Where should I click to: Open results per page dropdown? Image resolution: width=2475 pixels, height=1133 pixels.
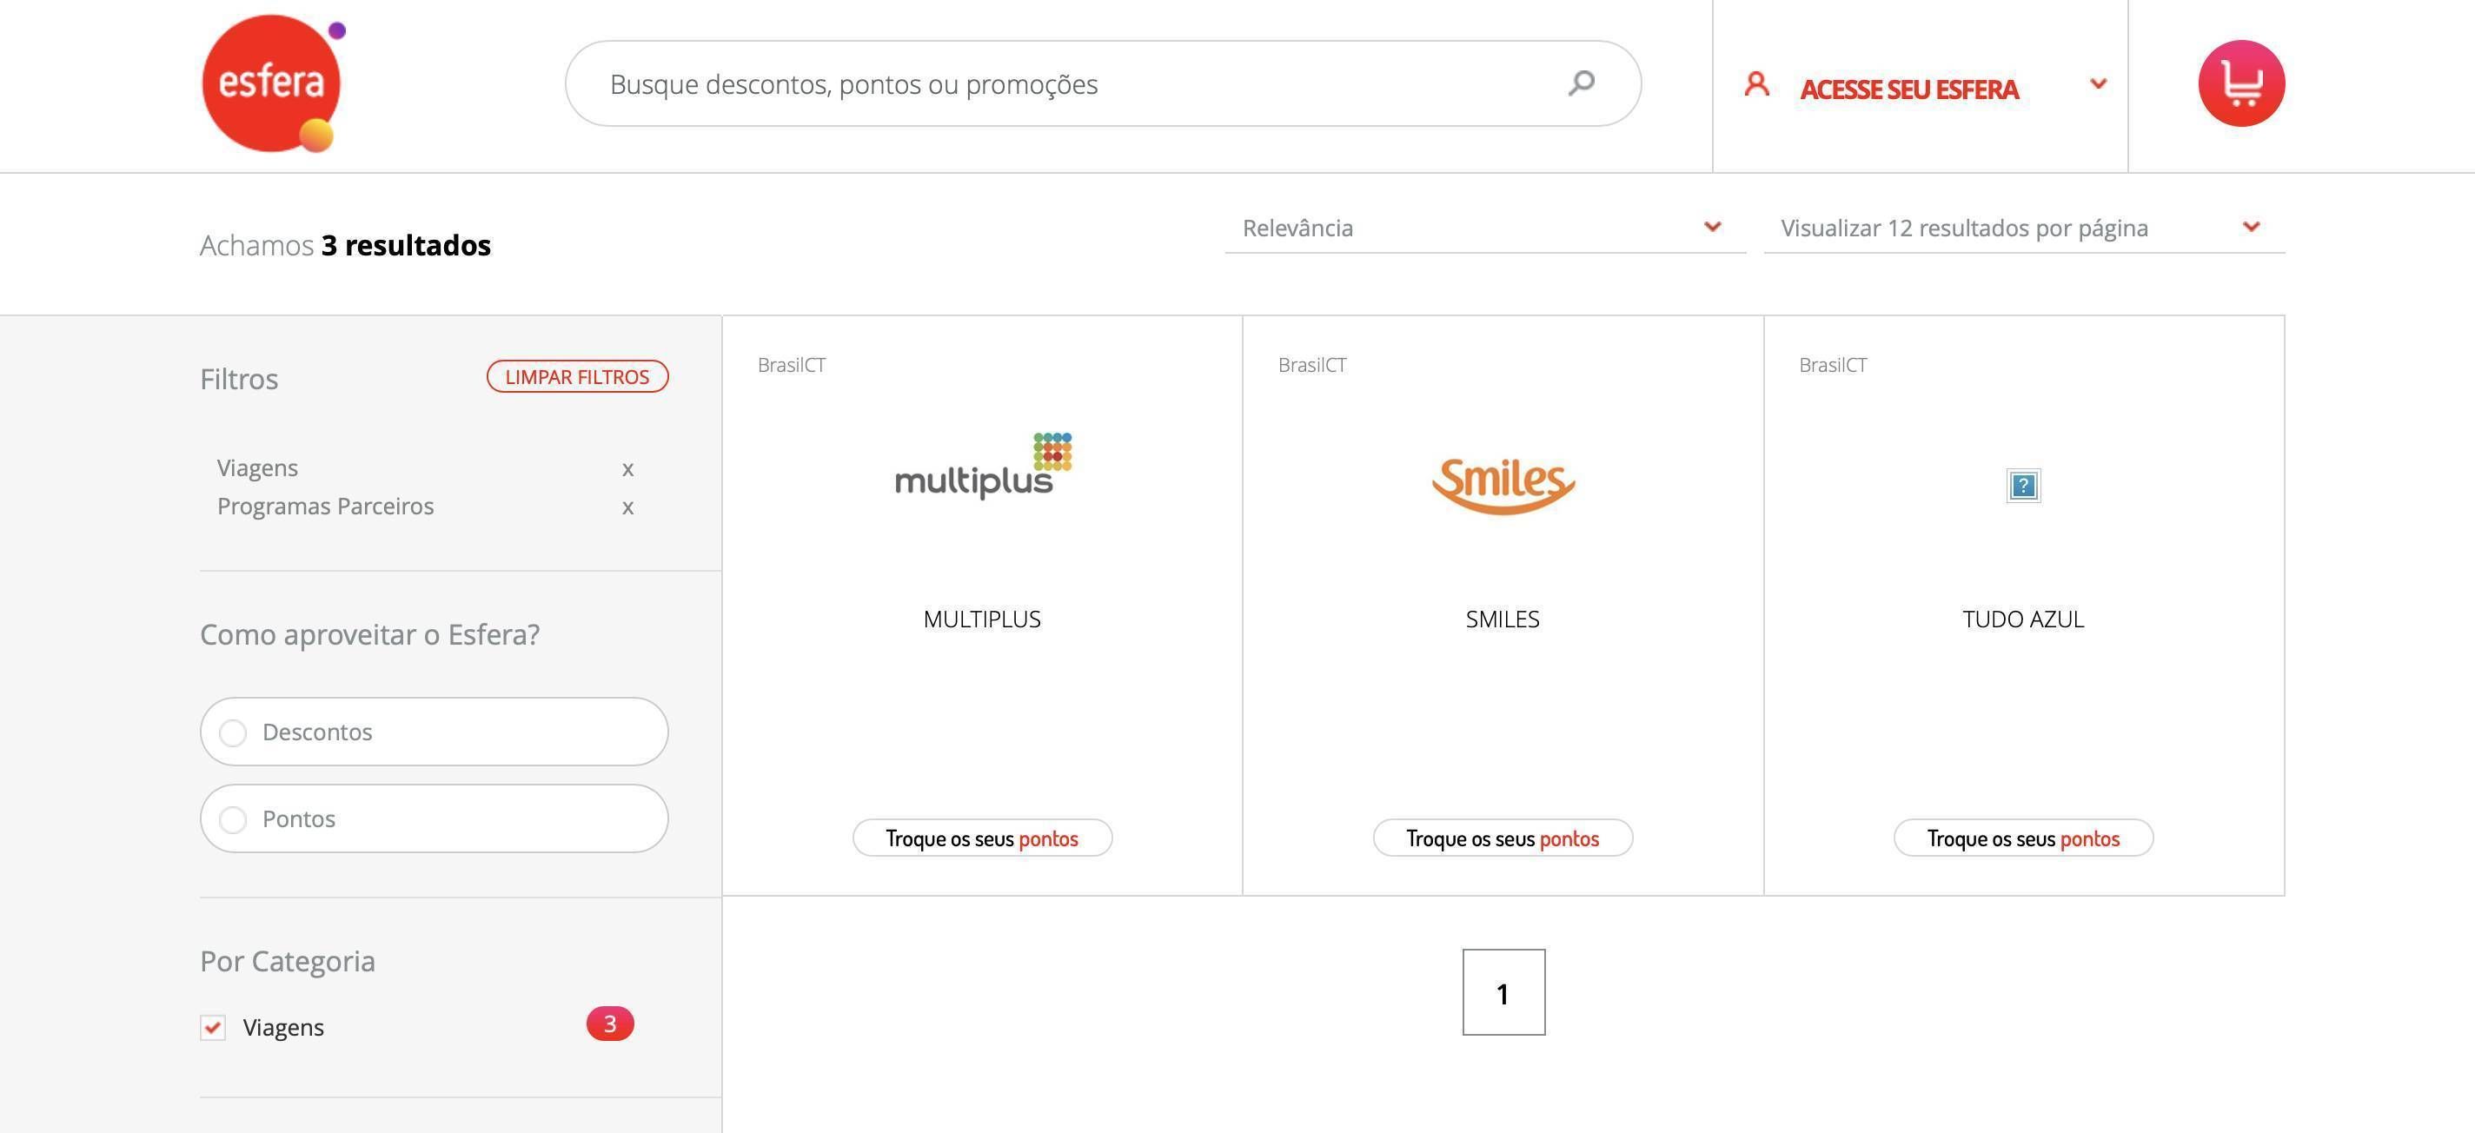click(2024, 228)
